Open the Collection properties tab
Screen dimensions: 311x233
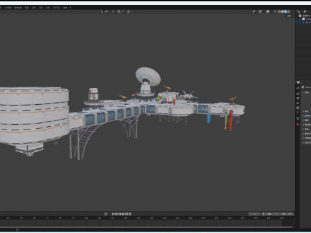(x=297, y=118)
